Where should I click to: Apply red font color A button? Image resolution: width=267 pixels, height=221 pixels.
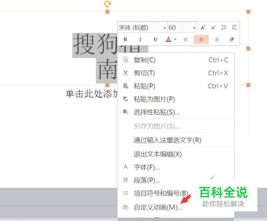pyautogui.click(x=168, y=39)
